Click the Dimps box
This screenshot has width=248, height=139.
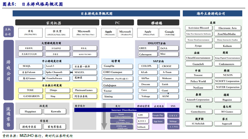pos(58,90)
